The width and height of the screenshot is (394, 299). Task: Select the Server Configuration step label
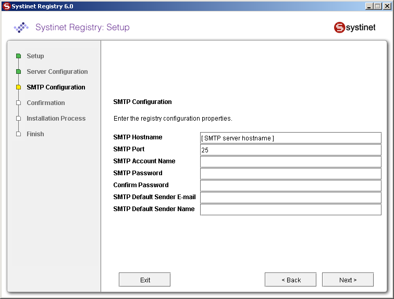(57, 72)
